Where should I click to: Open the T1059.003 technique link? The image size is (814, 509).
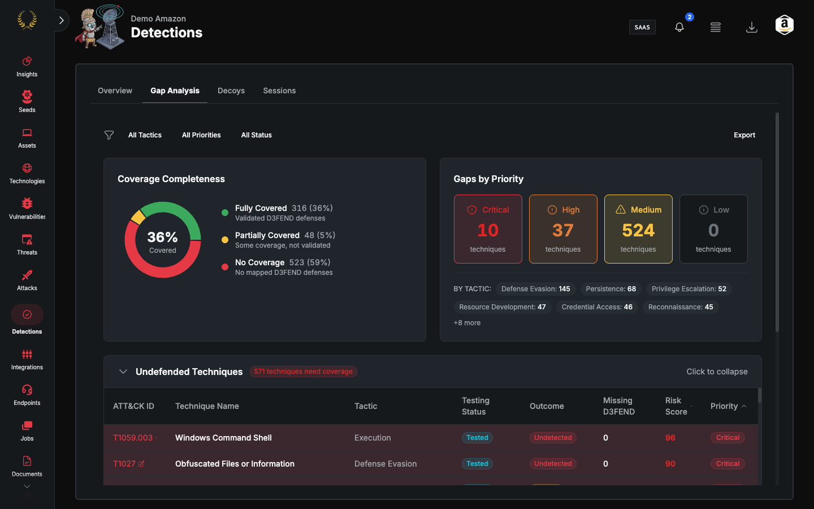click(x=133, y=438)
